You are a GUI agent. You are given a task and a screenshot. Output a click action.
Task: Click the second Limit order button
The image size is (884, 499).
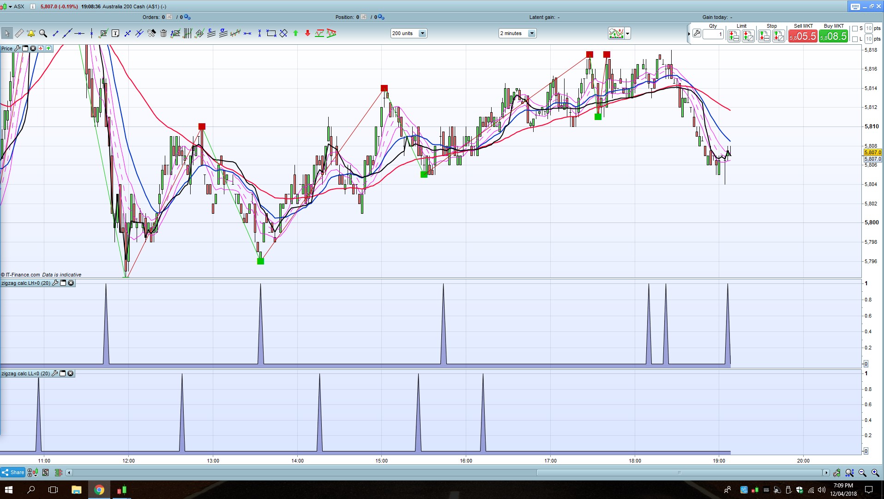click(x=748, y=36)
